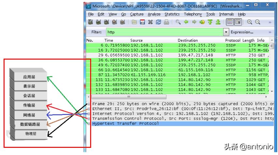Toggle colorize packet list button
The width and height of the screenshot is (278, 155).
coord(230,22)
